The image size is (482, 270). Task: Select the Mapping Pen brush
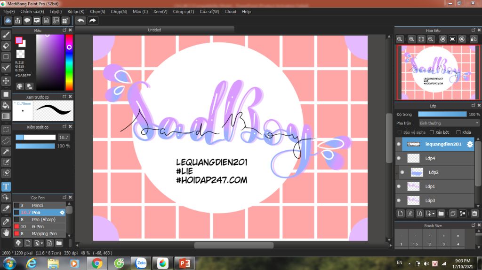pos(40,233)
